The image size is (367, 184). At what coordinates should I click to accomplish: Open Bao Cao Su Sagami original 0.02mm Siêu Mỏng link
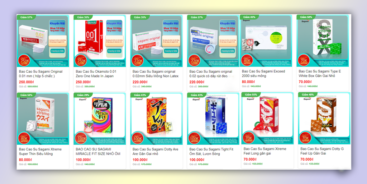pyautogui.click(x=156, y=74)
